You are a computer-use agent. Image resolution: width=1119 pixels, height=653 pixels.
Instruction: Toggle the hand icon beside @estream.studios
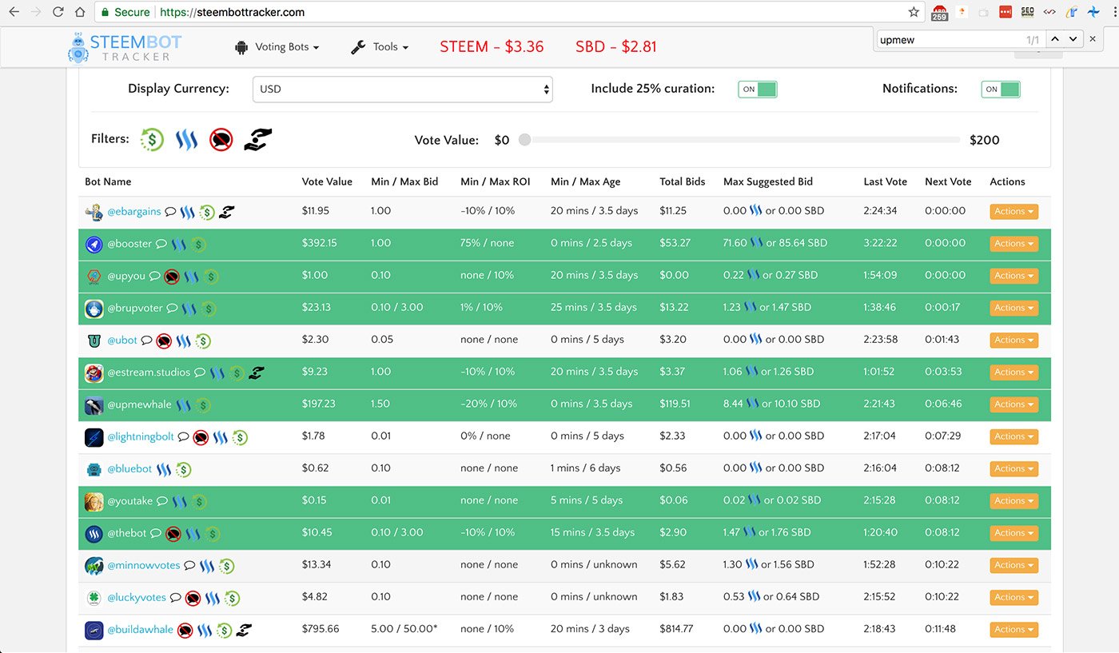click(x=257, y=372)
